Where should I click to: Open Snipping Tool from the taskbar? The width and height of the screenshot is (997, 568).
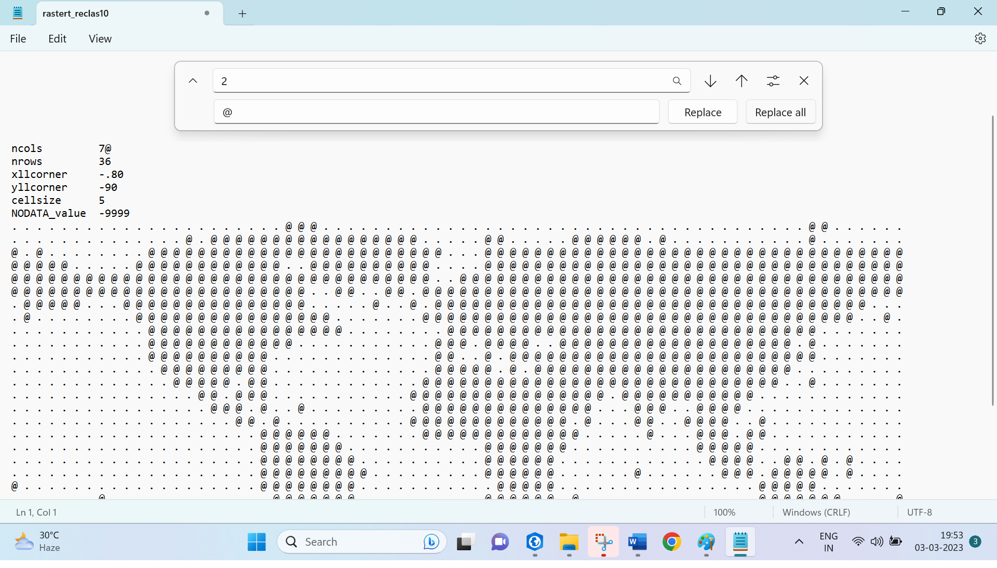603,542
